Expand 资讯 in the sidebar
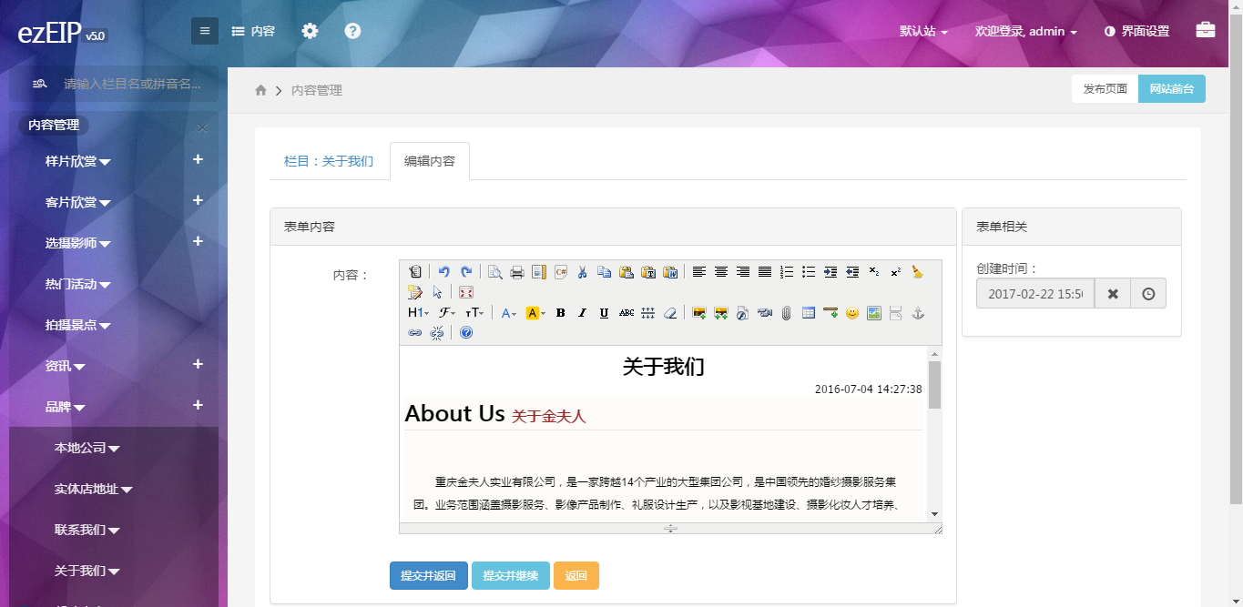The width and height of the screenshot is (1243, 607). pyautogui.click(x=65, y=366)
